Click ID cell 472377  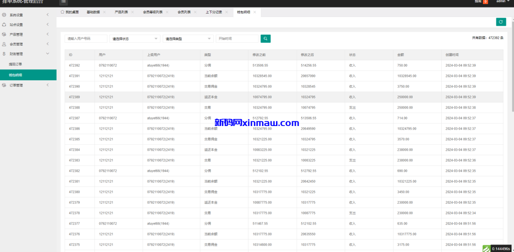[74, 223]
